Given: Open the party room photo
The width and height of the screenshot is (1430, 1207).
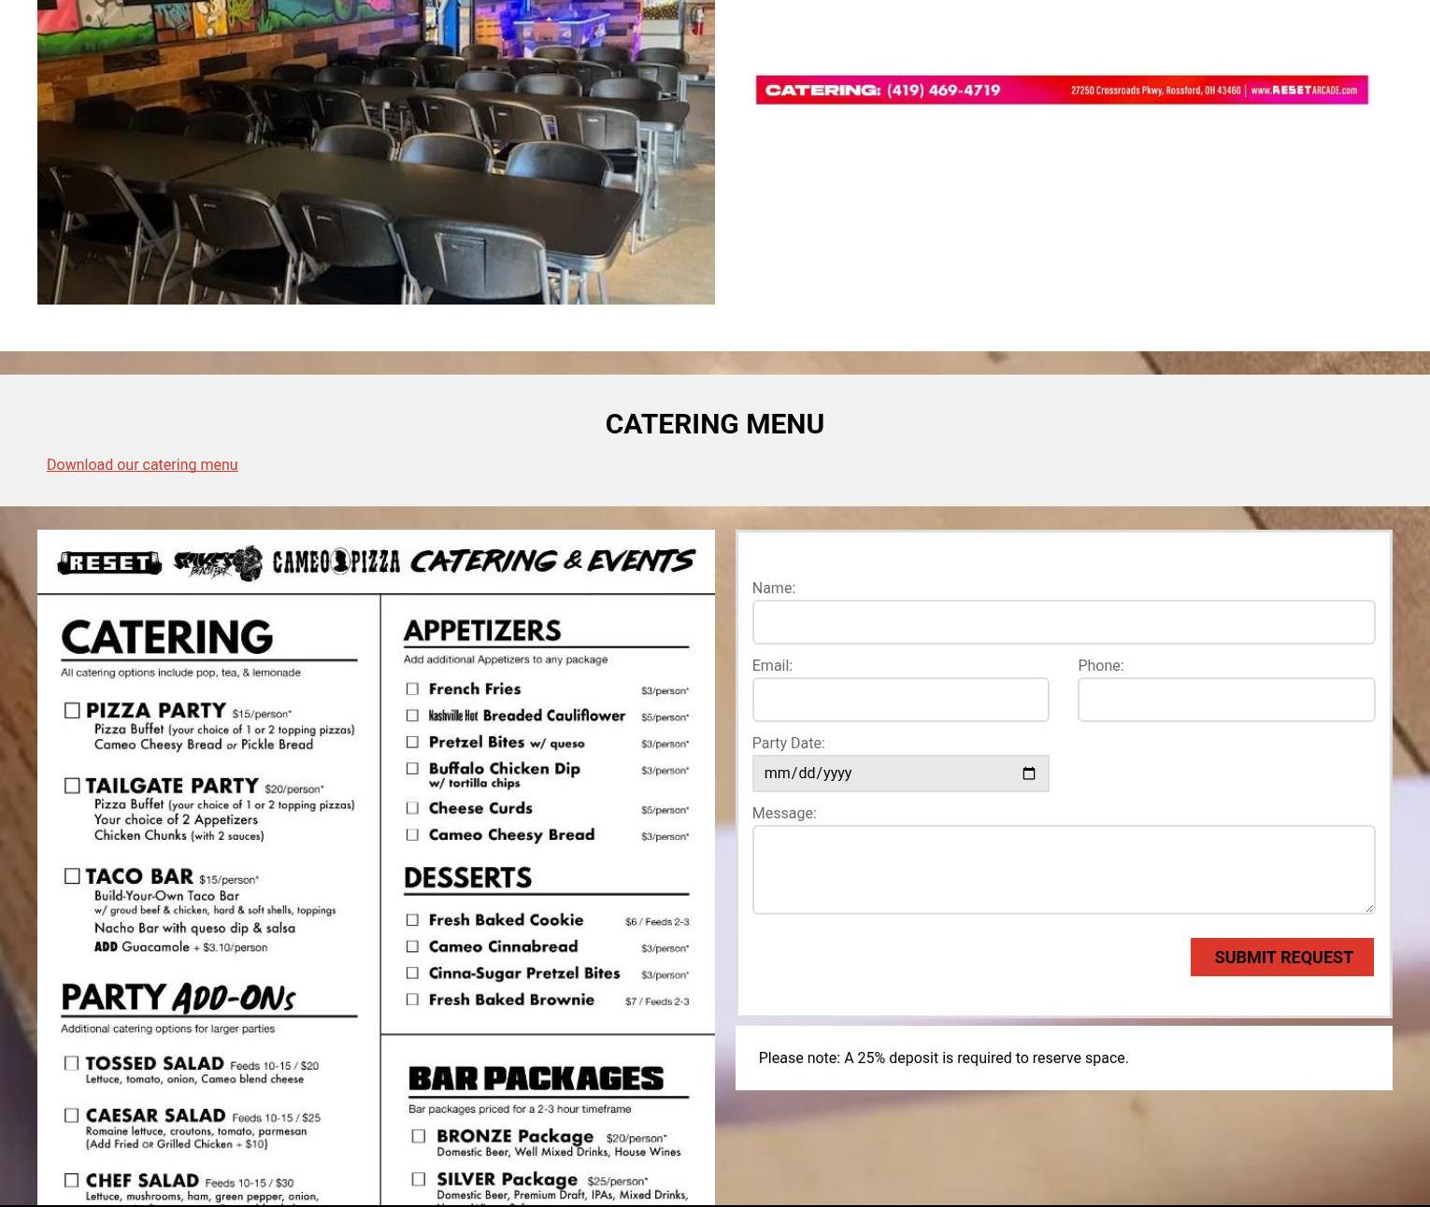Looking at the screenshot, I should point(376,152).
